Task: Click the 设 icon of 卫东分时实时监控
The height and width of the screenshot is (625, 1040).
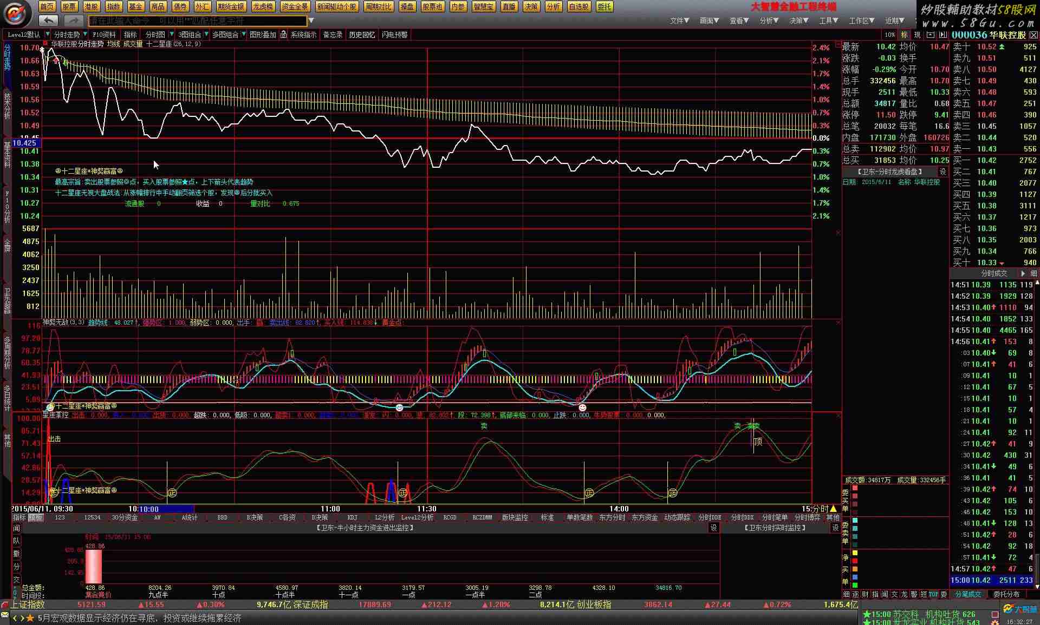Action: pyautogui.click(x=835, y=528)
